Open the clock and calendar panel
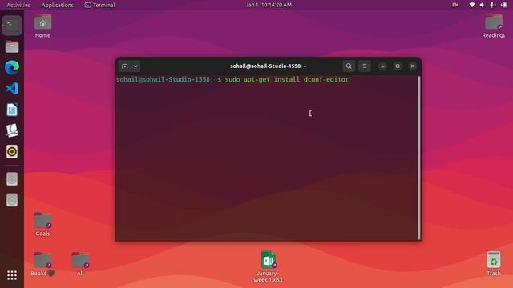The width and height of the screenshot is (513, 288). pos(269,5)
